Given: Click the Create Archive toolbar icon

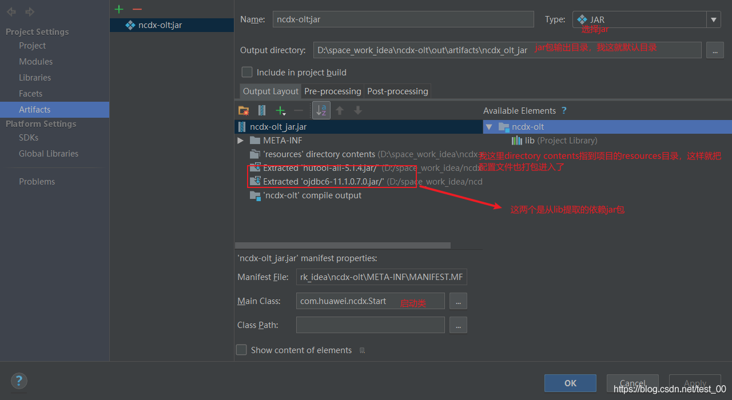Looking at the screenshot, I should [262, 110].
